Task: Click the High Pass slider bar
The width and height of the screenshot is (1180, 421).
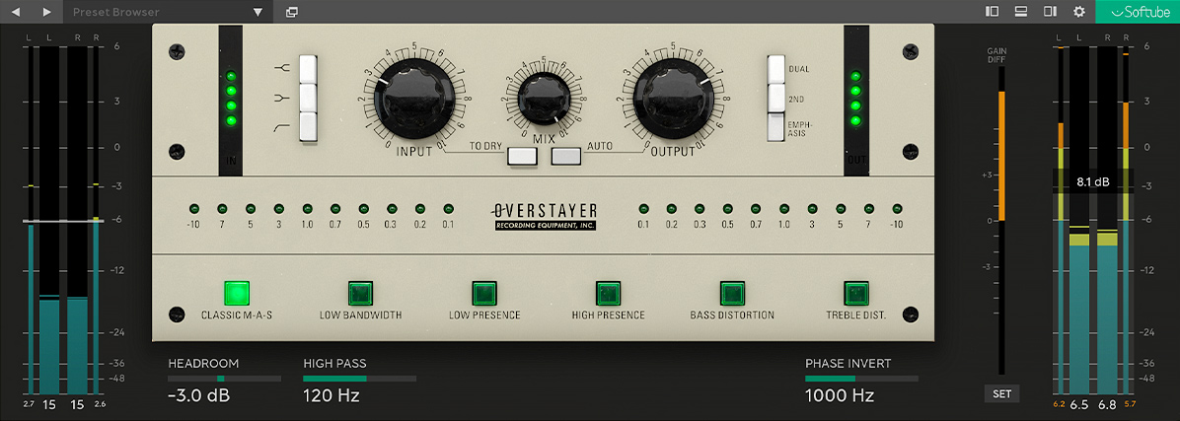Action: pyautogui.click(x=359, y=379)
